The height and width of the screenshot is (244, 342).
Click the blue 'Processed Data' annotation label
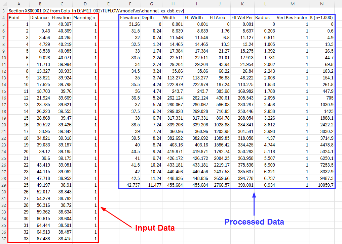tap(254, 222)
